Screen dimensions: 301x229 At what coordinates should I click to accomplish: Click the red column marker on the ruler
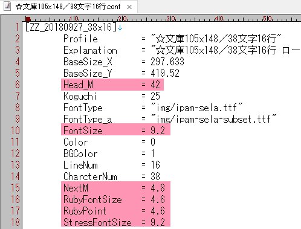(x=28, y=19)
